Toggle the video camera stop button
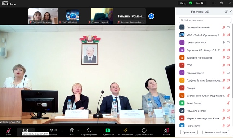 (x=26, y=130)
